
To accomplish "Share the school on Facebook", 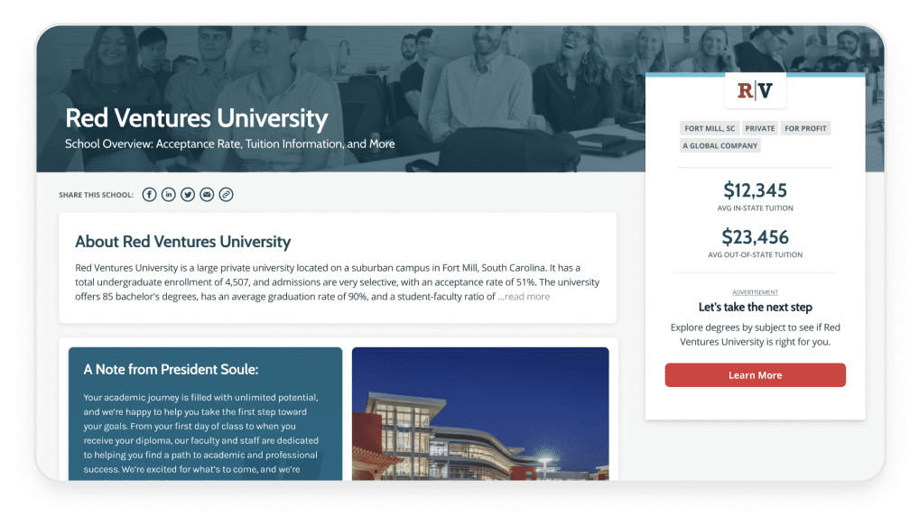I will click(150, 195).
